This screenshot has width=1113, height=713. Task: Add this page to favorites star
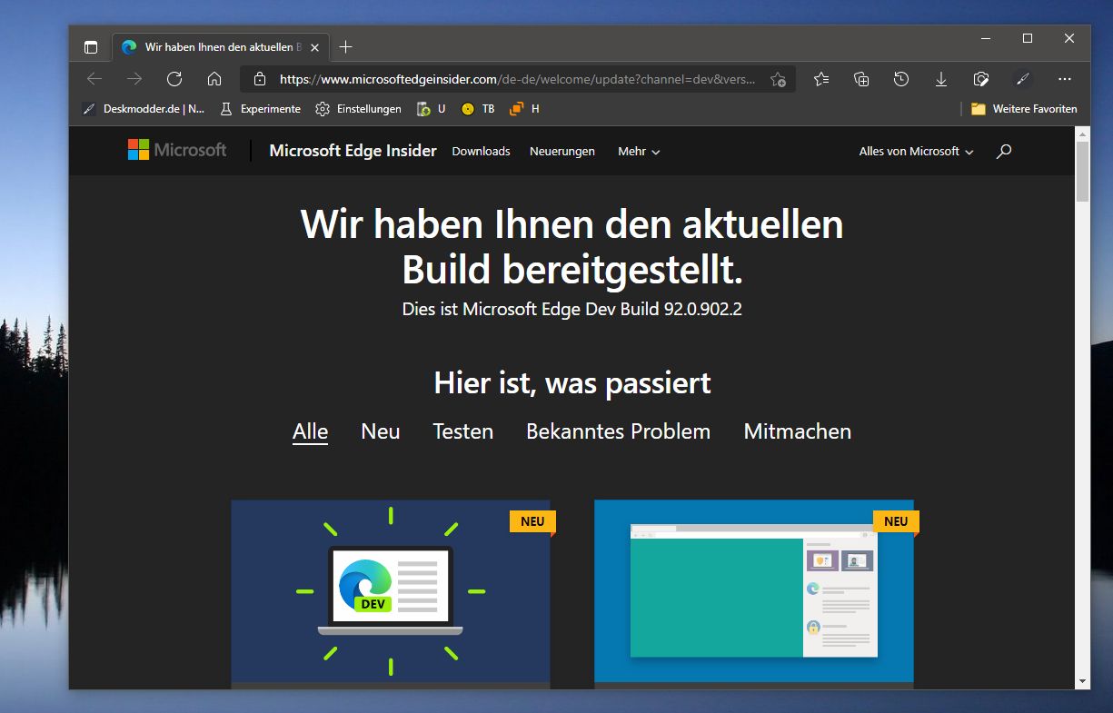tap(778, 79)
